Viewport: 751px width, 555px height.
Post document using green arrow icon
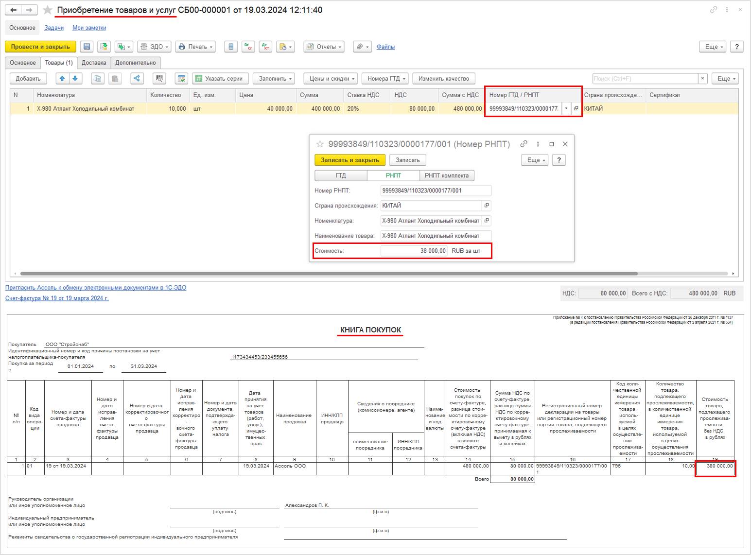point(104,47)
